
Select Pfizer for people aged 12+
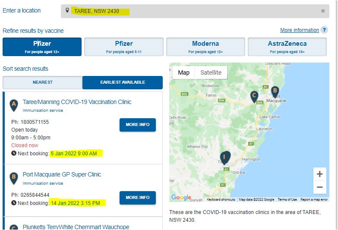42,47
